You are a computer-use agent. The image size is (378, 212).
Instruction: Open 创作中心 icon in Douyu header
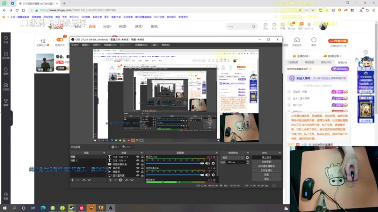tap(309, 26)
